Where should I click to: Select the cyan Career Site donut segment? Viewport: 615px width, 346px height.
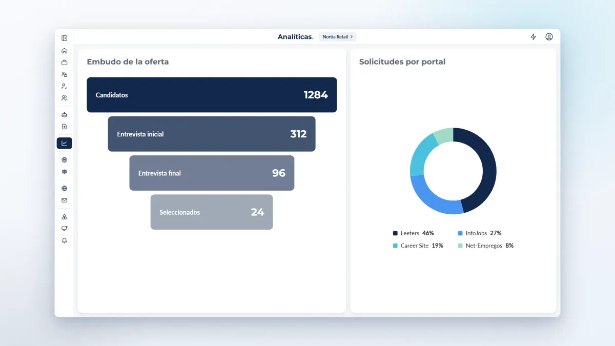click(x=420, y=155)
